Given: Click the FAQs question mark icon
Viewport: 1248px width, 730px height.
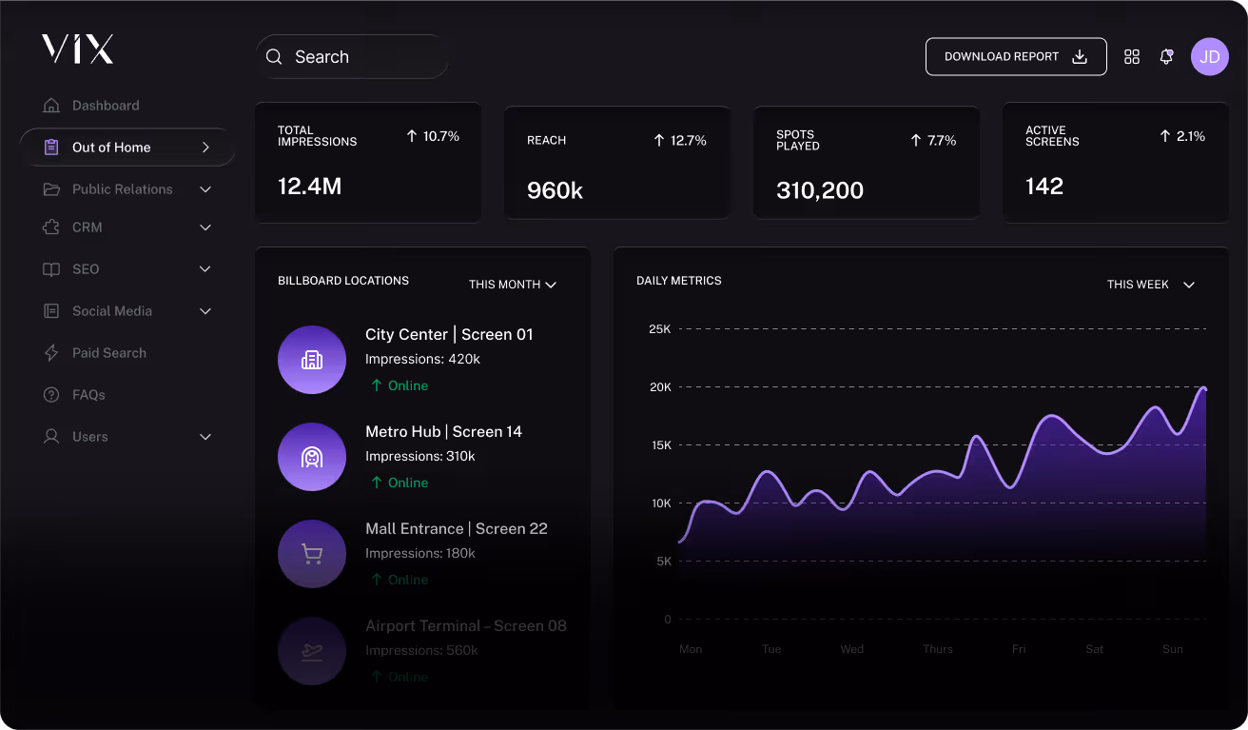Looking at the screenshot, I should pyautogui.click(x=51, y=395).
